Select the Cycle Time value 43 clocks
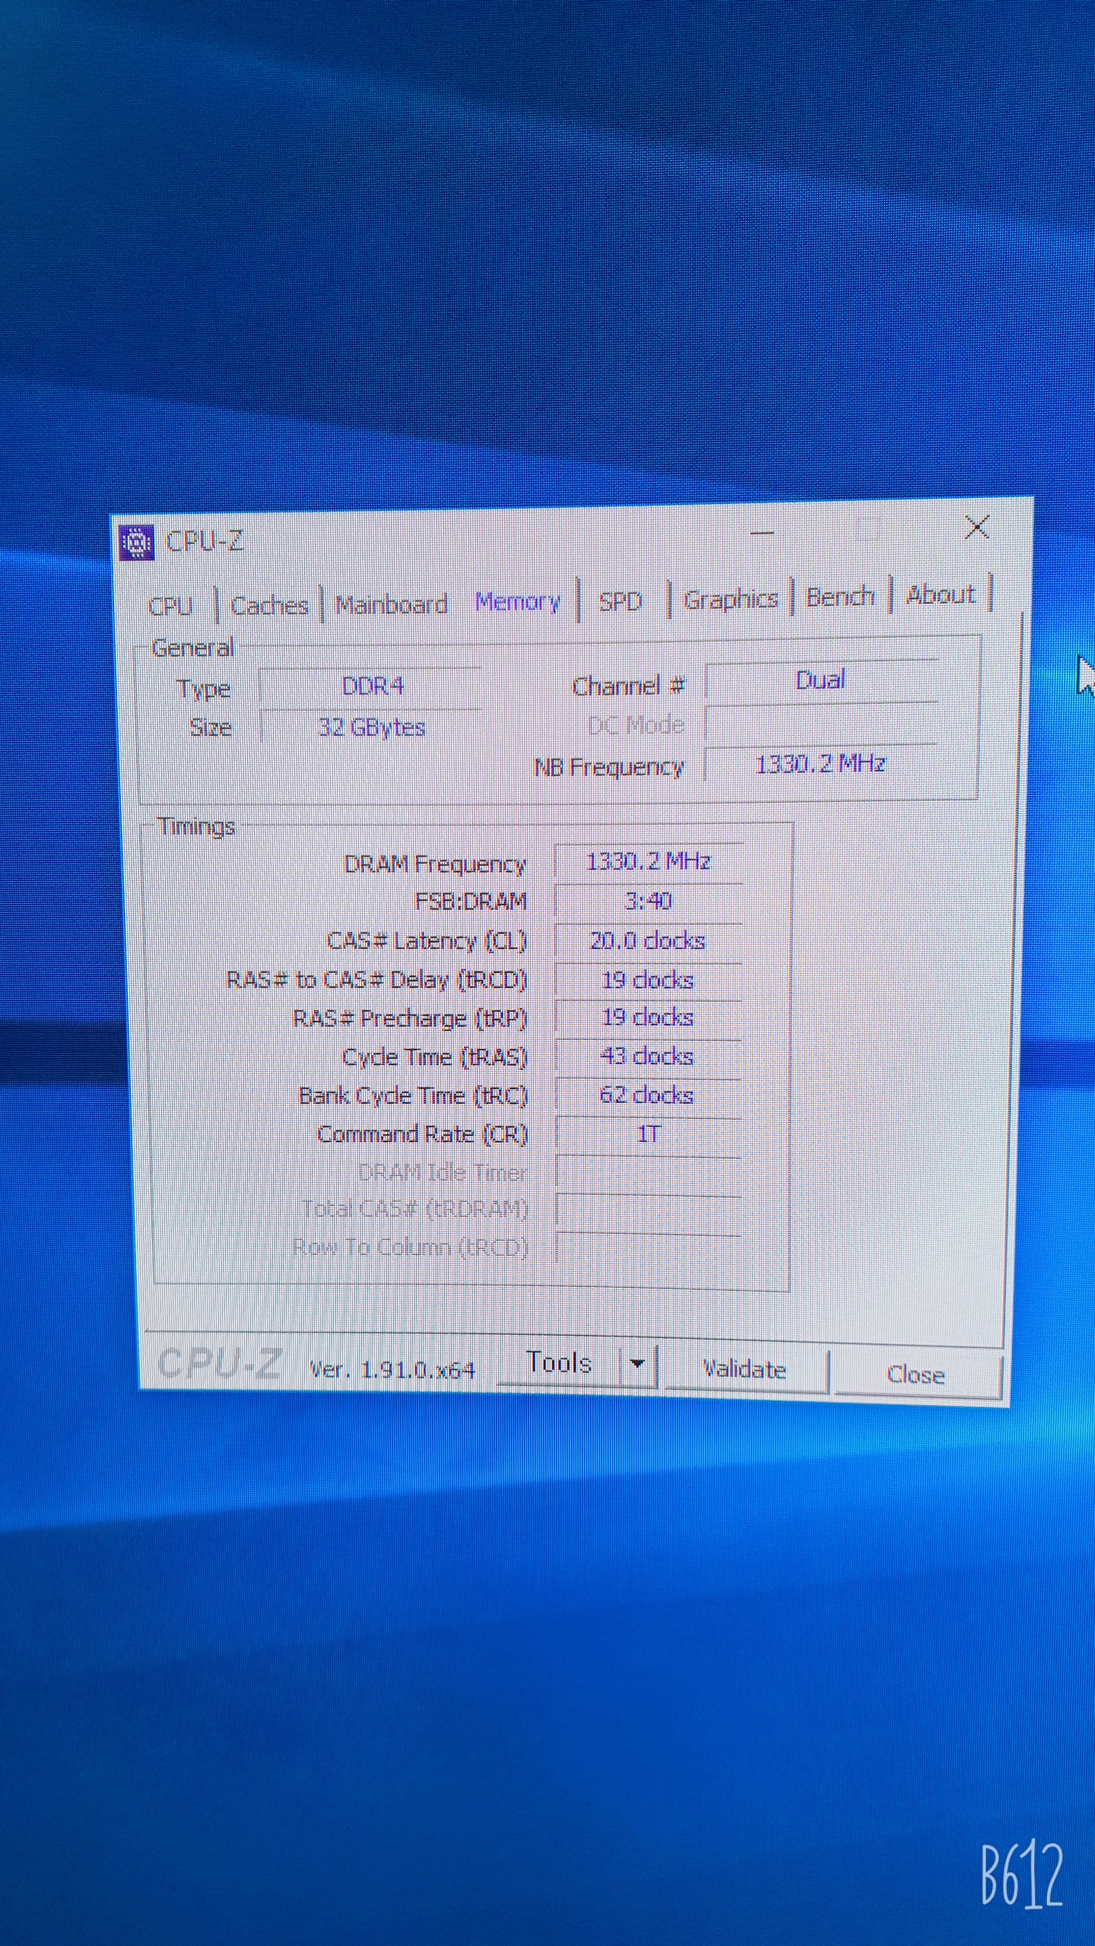The width and height of the screenshot is (1095, 1946). click(649, 1057)
